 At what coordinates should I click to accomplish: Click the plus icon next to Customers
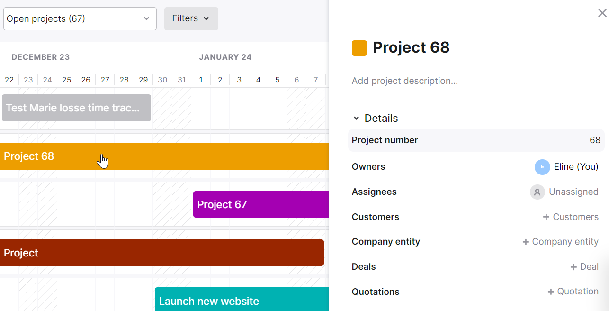(x=546, y=217)
